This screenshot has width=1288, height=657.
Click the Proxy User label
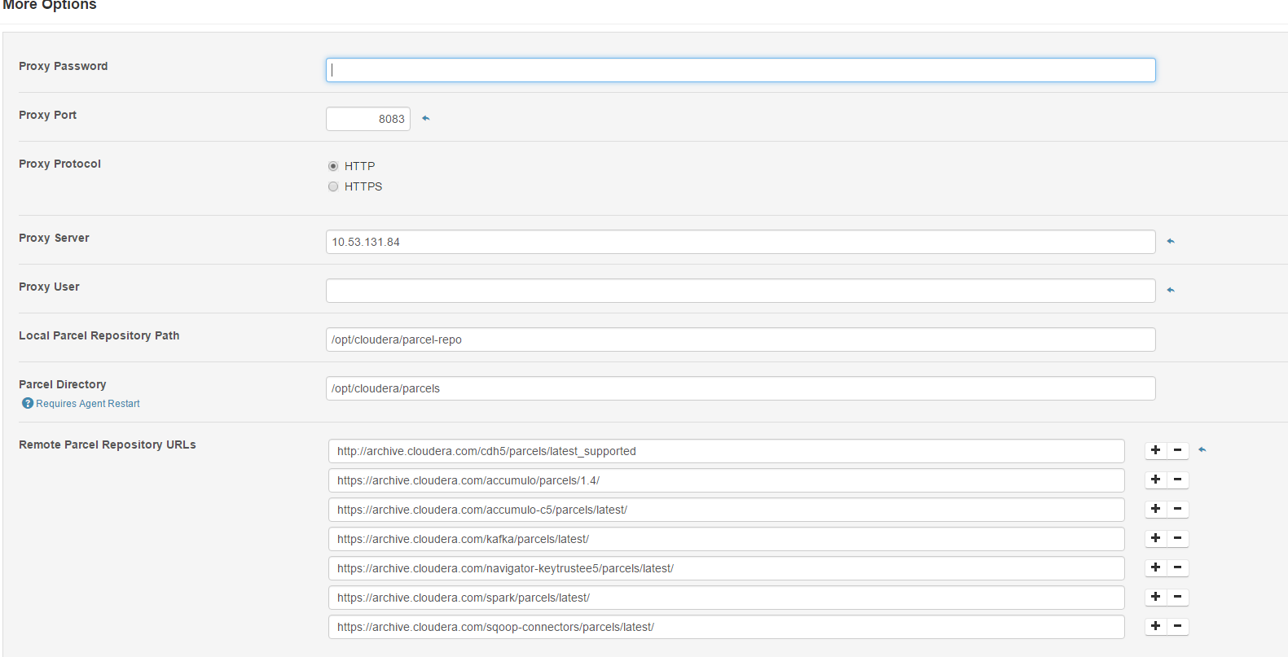(x=50, y=287)
